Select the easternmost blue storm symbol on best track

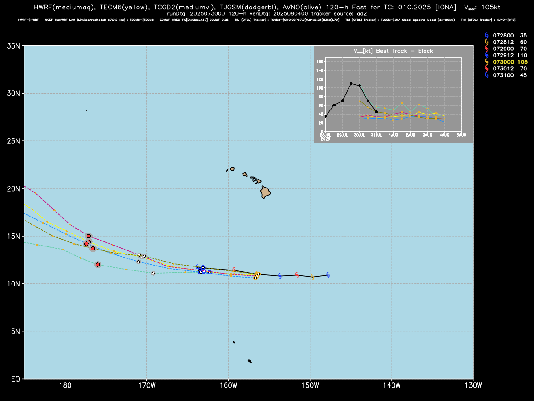328,275
